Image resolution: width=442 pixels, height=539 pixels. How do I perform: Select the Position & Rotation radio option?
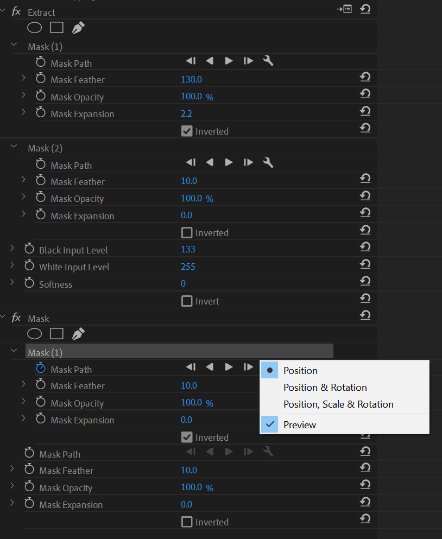point(325,388)
